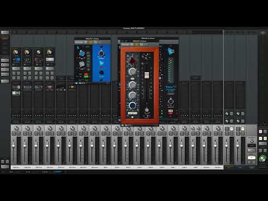Open channel two's insert plugin thumbnail
268x201 pixels.
27,87
